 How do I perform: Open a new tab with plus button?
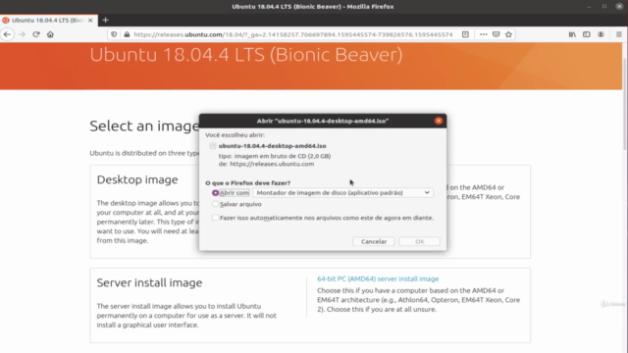click(105, 20)
